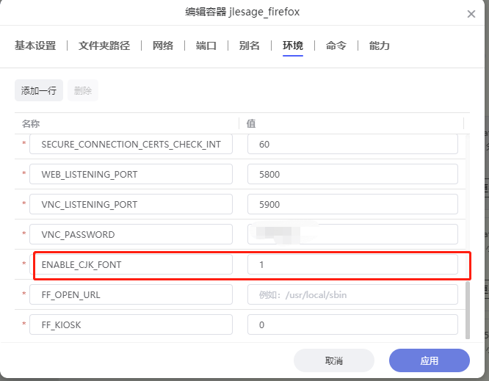Click the WEB_LISTENING_PORT value 5800 field
Viewport: 489px width, 381px height.
352,175
